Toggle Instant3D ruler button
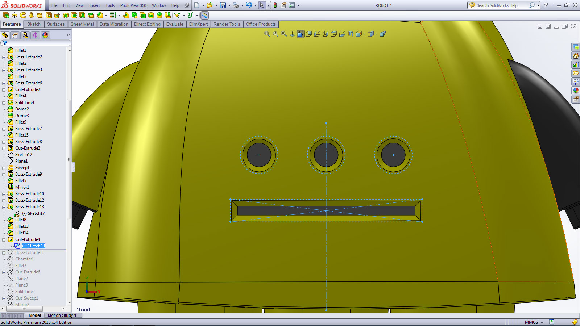Viewport: 580px width, 326px height. tap(205, 15)
